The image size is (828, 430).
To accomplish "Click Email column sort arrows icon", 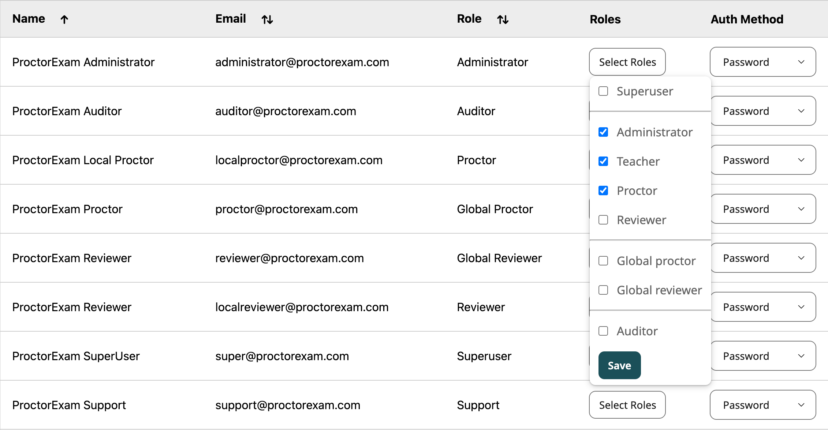I will point(267,19).
